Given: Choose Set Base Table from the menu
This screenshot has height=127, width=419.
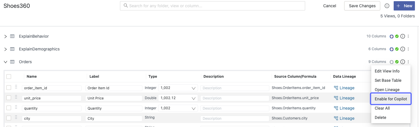Looking at the screenshot, I should (x=388, y=80).
